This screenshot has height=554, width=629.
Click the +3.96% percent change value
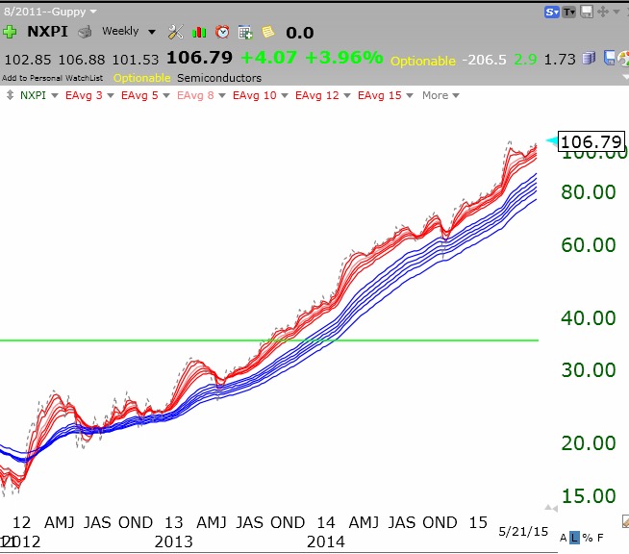coord(344,58)
